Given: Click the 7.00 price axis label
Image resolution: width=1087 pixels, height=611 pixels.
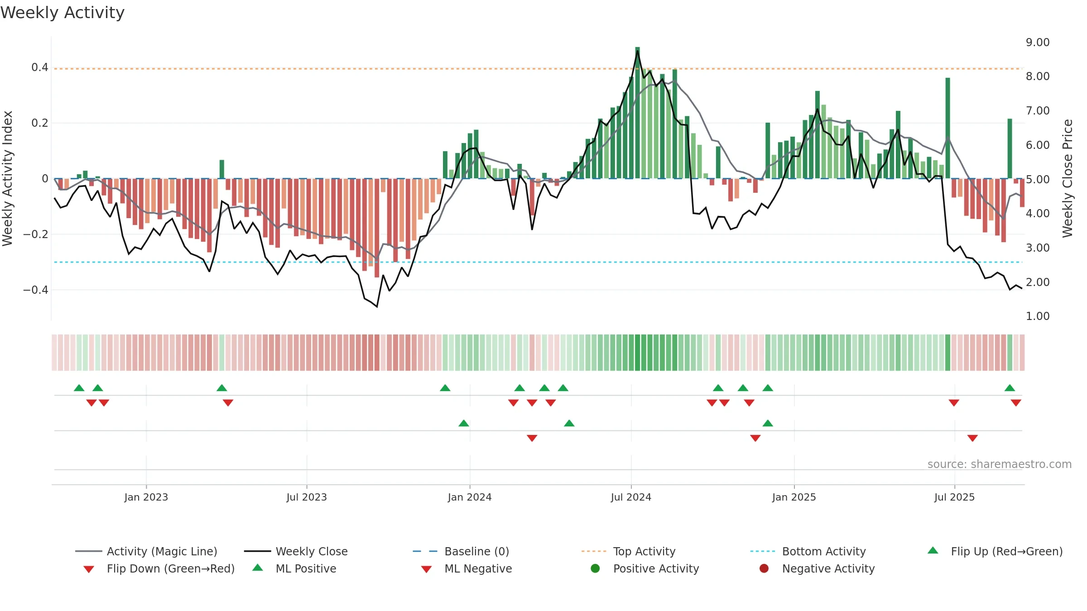Looking at the screenshot, I should (1038, 111).
